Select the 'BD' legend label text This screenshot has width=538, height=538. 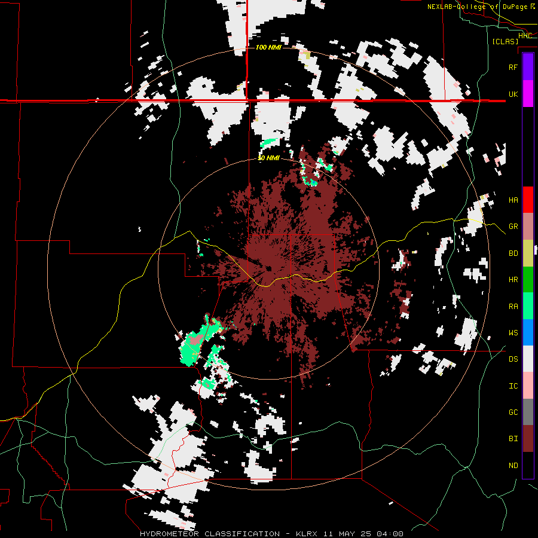coord(513,253)
